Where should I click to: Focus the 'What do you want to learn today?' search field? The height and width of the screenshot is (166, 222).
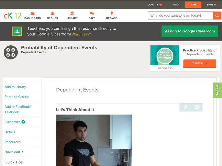(x=181, y=15)
